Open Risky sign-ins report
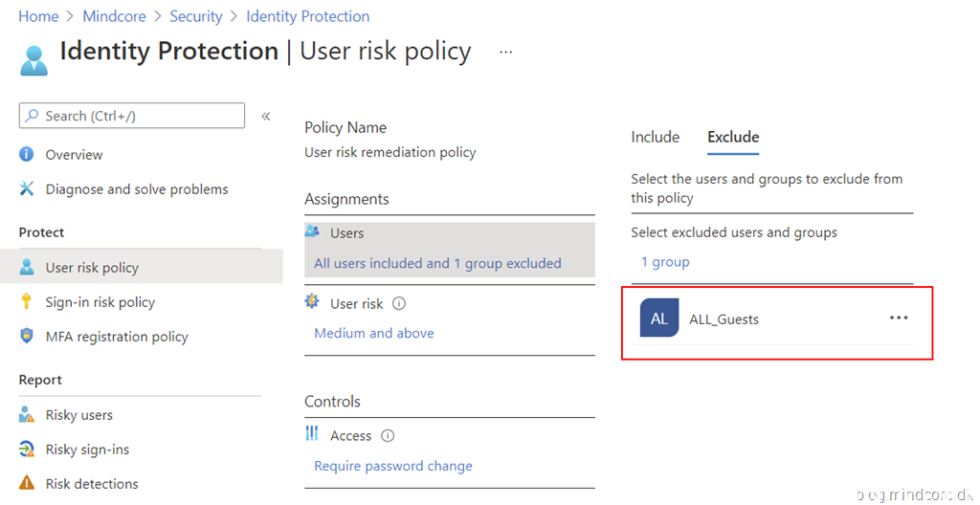 87,450
